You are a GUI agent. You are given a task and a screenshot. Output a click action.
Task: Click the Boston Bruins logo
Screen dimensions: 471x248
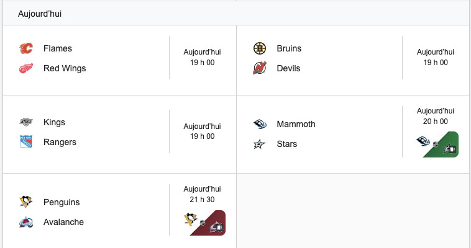pos(259,48)
